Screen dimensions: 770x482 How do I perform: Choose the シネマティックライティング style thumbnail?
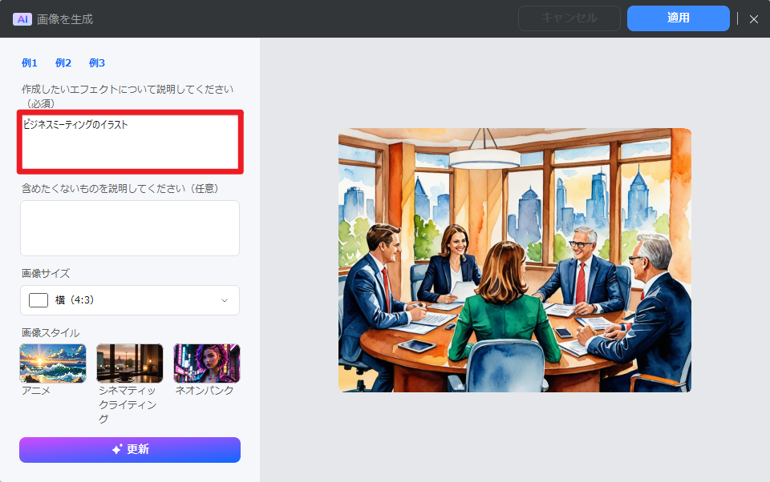coord(130,363)
